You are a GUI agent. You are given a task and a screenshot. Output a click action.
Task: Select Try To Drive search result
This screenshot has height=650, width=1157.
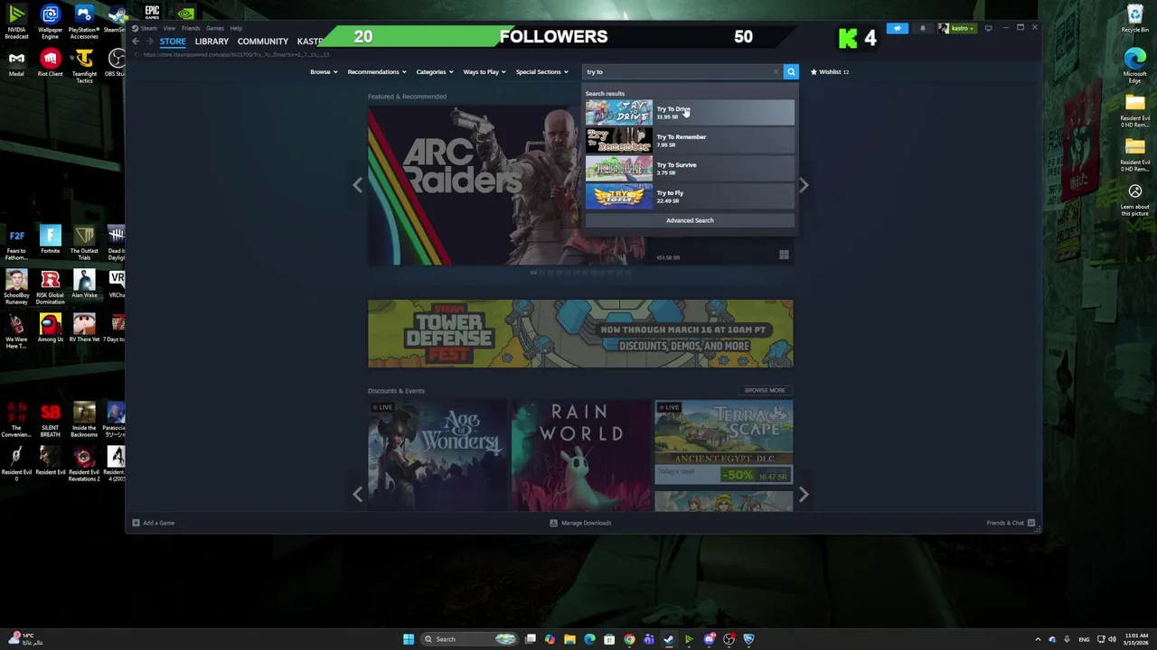pos(690,112)
